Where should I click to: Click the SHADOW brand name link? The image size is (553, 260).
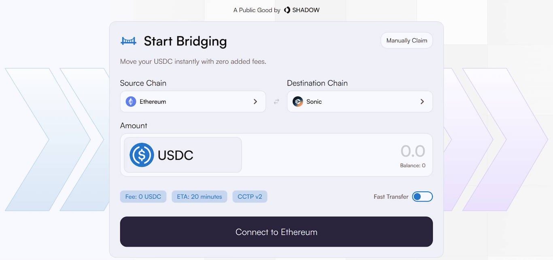[306, 10]
